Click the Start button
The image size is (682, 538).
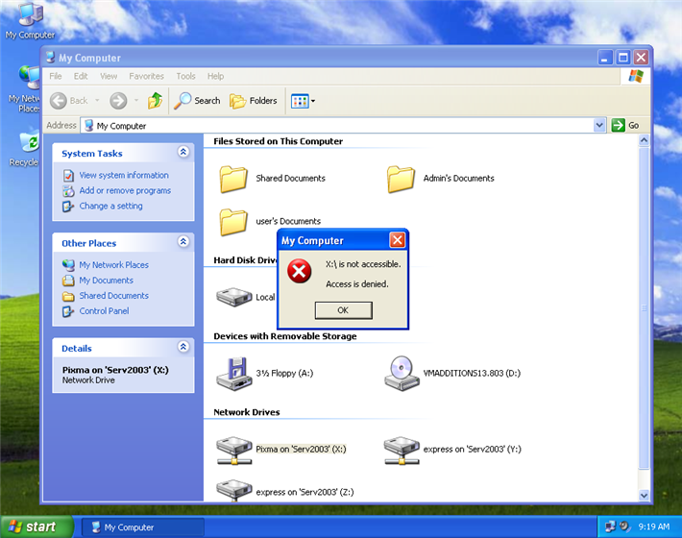(34, 526)
